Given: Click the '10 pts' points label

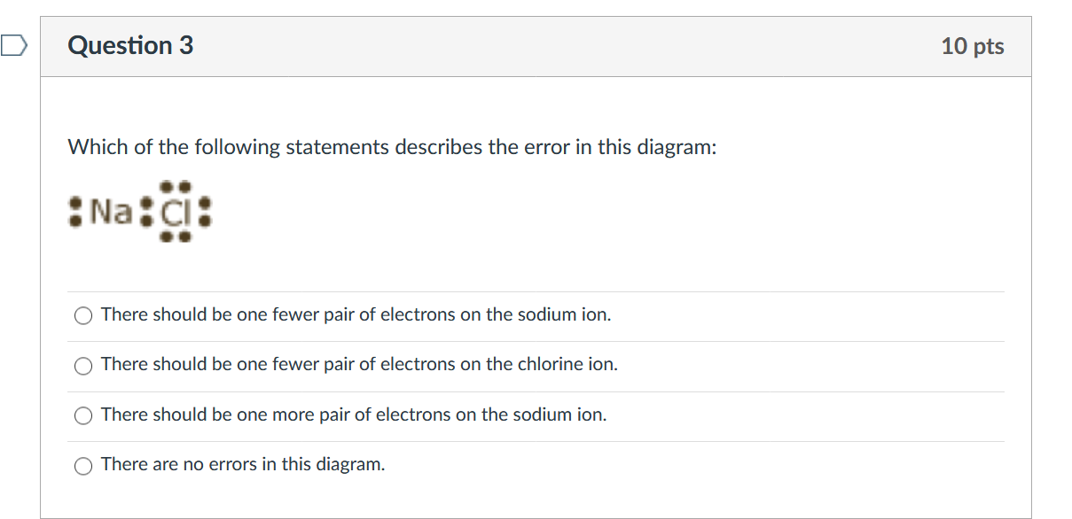Looking at the screenshot, I should click(x=973, y=46).
